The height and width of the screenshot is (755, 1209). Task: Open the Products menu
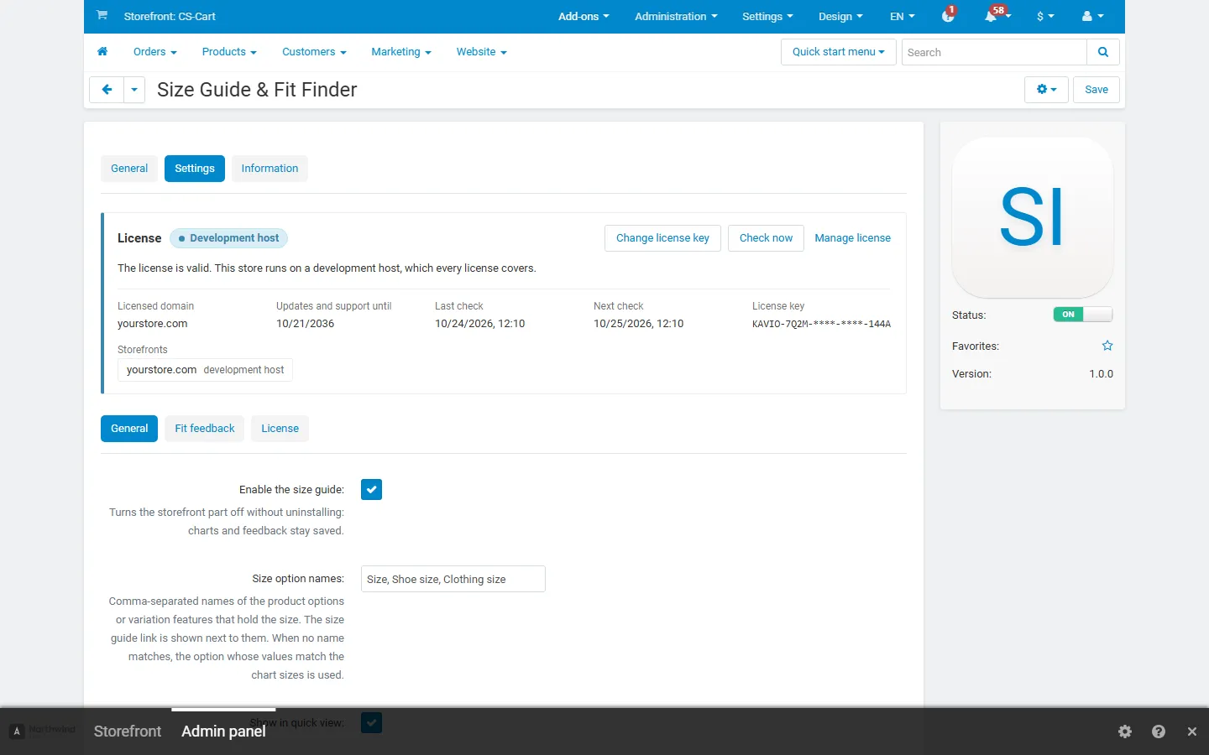pos(229,52)
